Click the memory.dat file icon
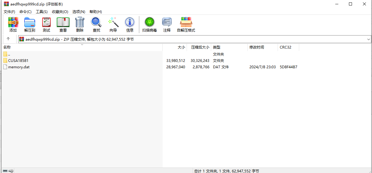The width and height of the screenshot is (372, 173). pyautogui.click(x=5, y=67)
